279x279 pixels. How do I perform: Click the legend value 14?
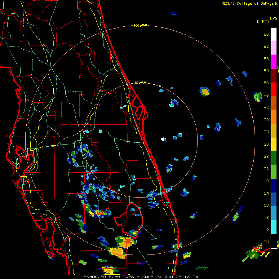(266, 193)
